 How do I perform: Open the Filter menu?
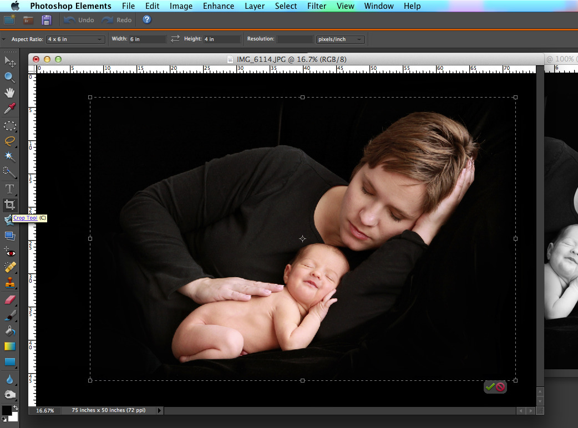tap(317, 6)
